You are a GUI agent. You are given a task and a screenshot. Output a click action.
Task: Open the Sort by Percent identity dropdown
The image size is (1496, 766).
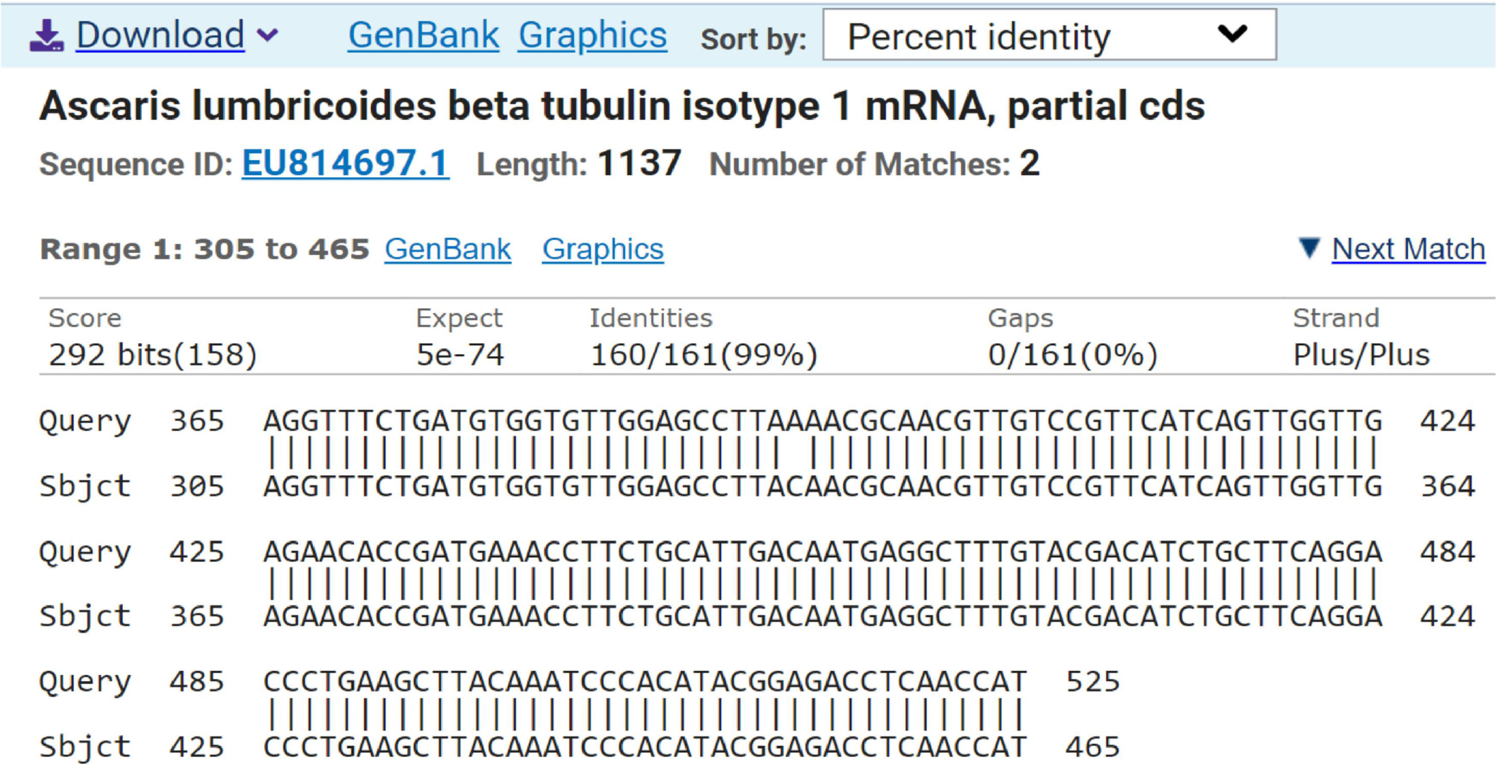pyautogui.click(x=1048, y=35)
